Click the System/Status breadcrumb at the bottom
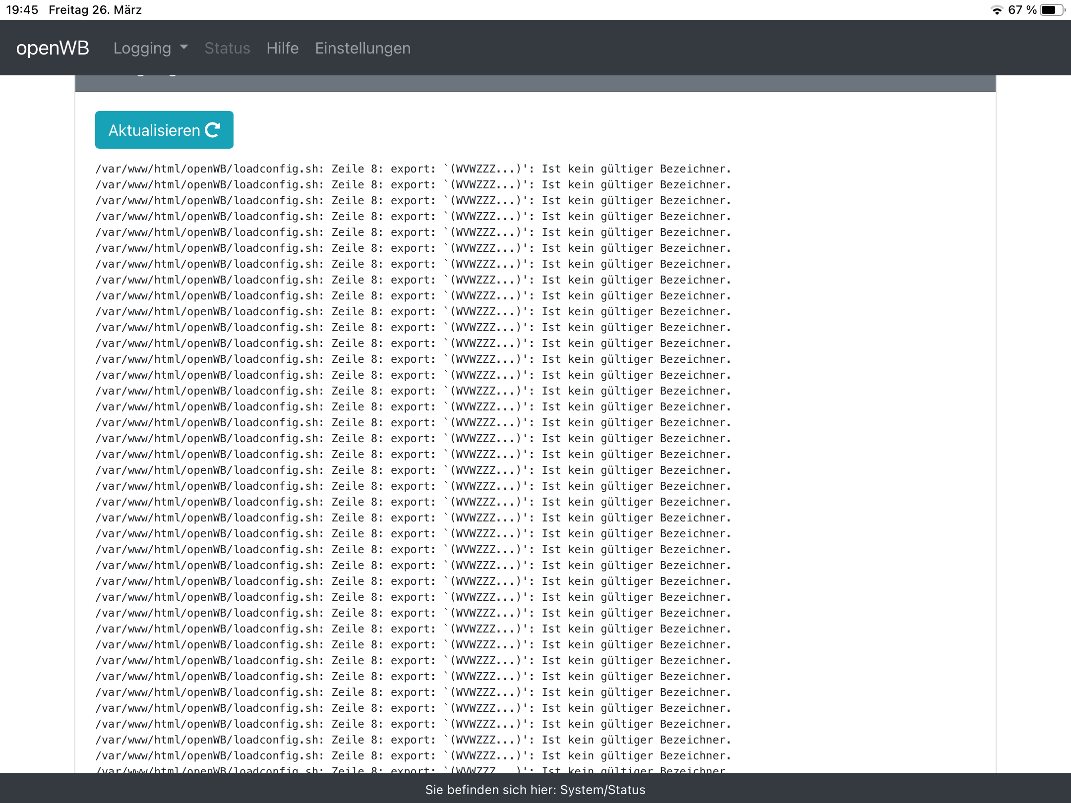This screenshot has width=1071, height=803. (x=535, y=790)
